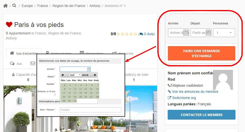Viewport: 245px width, 132px height.
Task: Click Contacter le membre button
Action: click(201, 115)
